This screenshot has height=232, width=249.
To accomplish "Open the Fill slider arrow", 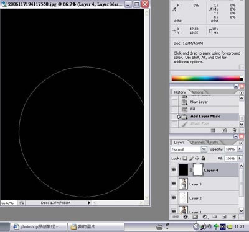I will (240, 158).
